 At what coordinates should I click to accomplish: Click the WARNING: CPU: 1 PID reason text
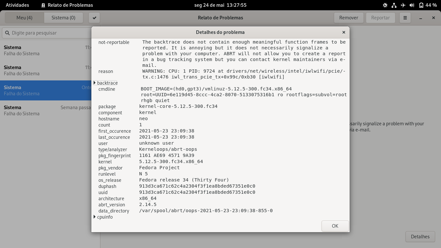(244, 74)
